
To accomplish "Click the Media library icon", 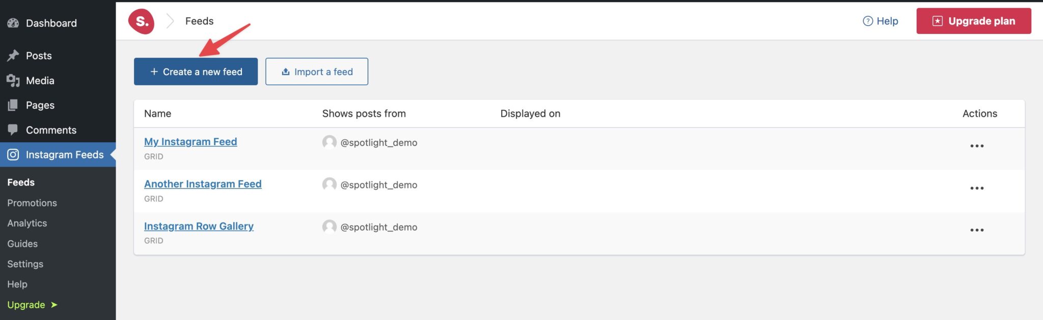I will (13, 80).
